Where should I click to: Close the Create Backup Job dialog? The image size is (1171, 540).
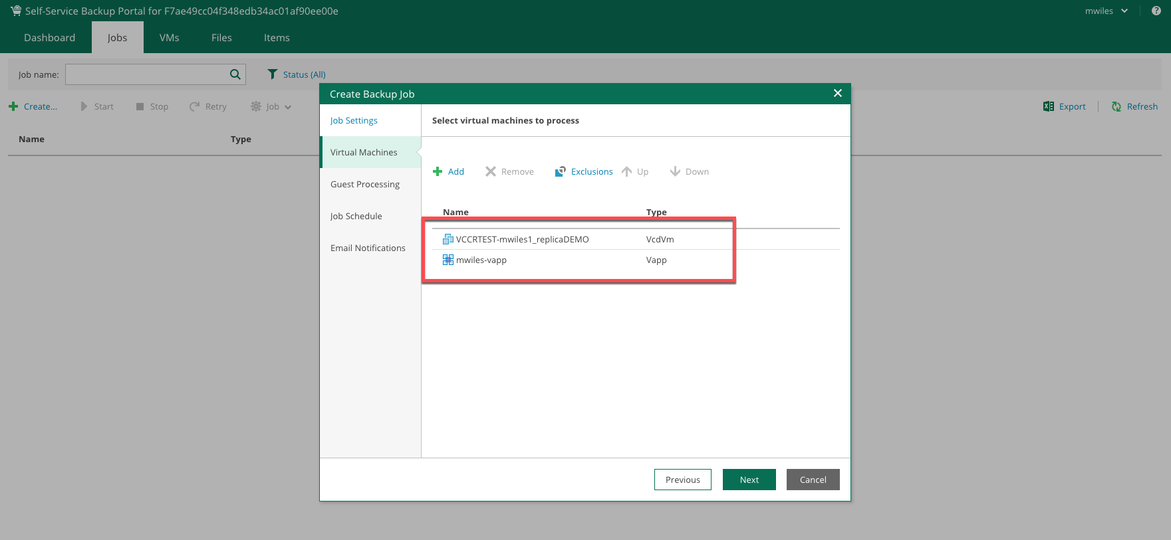tap(837, 93)
